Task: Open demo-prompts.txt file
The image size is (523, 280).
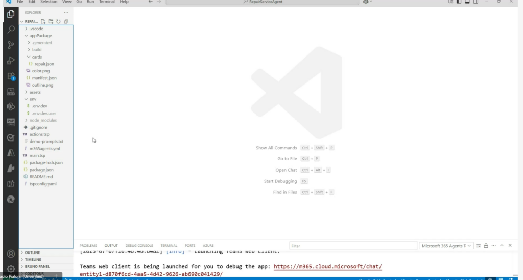Action: pyautogui.click(x=46, y=142)
